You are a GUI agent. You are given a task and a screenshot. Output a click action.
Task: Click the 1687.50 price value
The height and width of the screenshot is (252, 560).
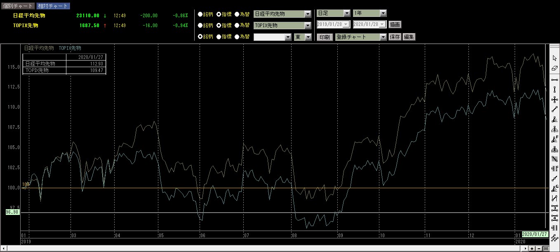pos(89,26)
